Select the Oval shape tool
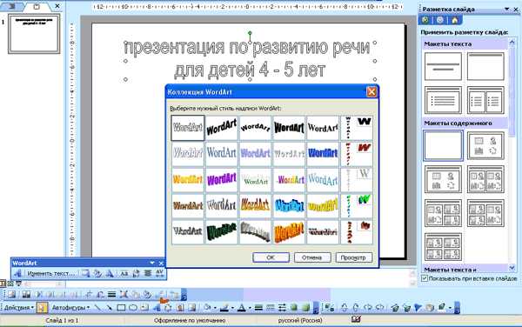This screenshot has height=327, width=522. click(133, 308)
